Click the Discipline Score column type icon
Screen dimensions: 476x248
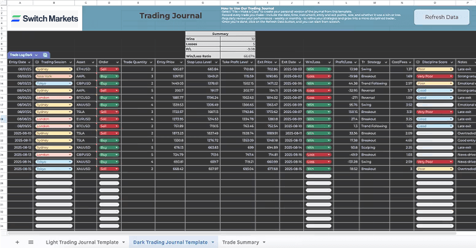point(418,62)
